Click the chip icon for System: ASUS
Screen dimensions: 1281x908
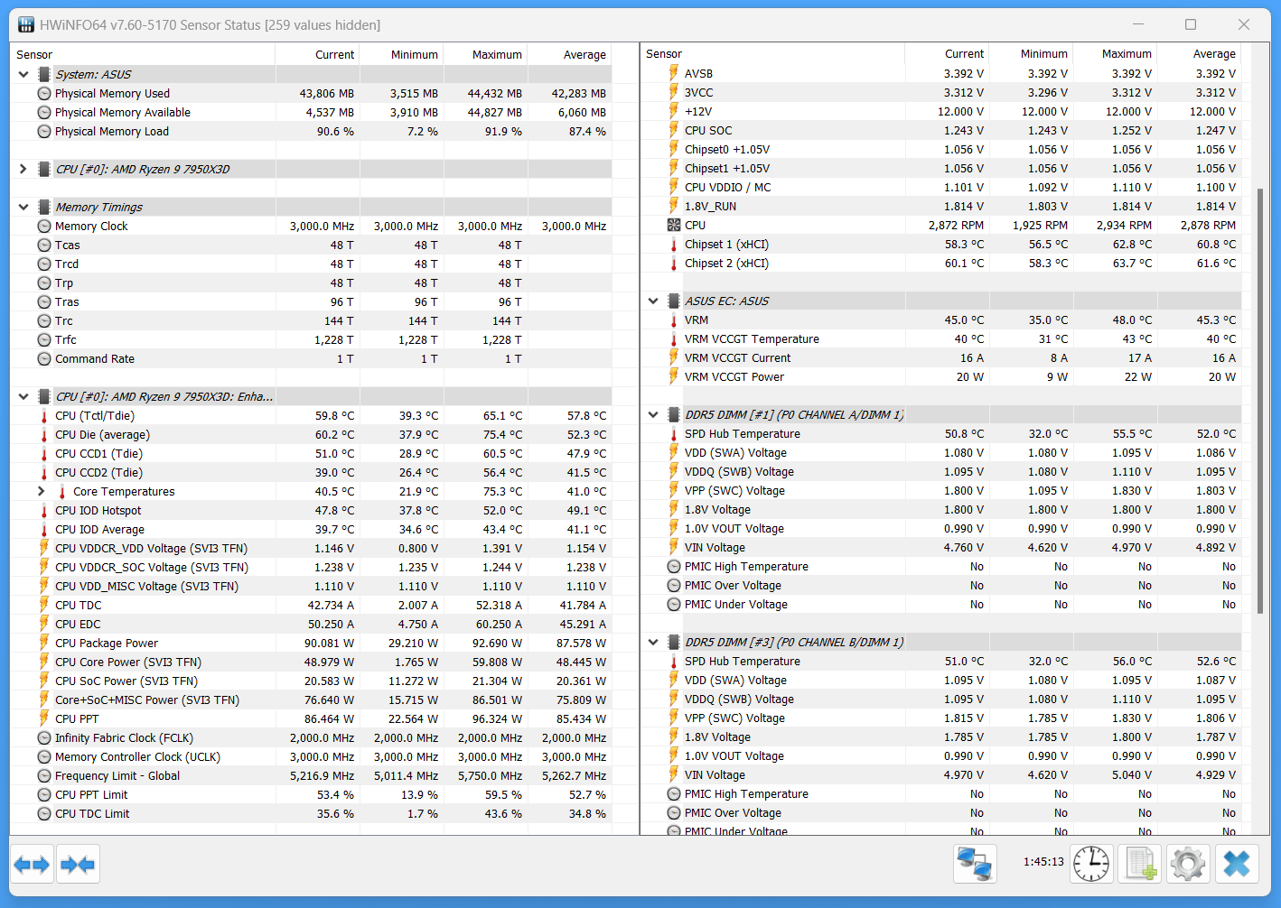tap(43, 75)
